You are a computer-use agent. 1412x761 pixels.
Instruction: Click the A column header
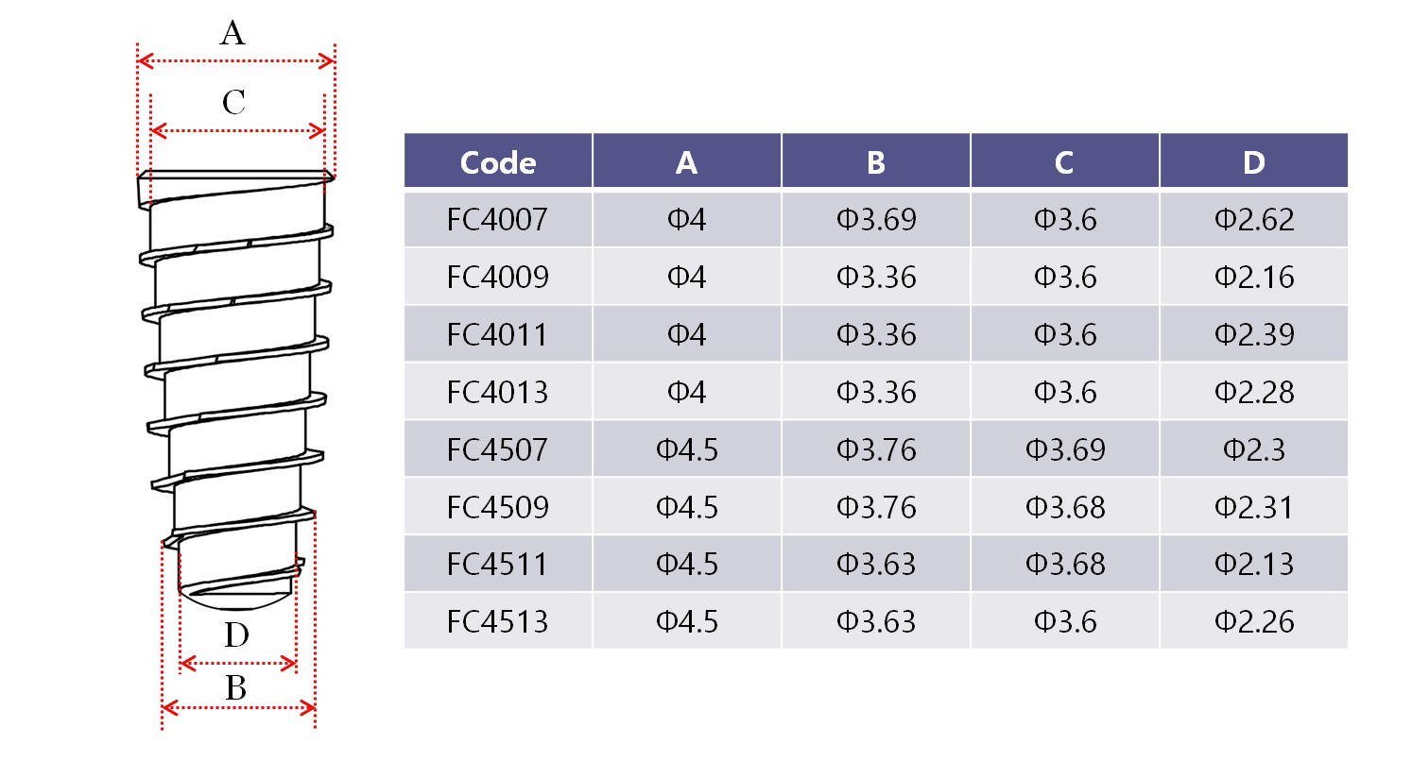pos(686,162)
